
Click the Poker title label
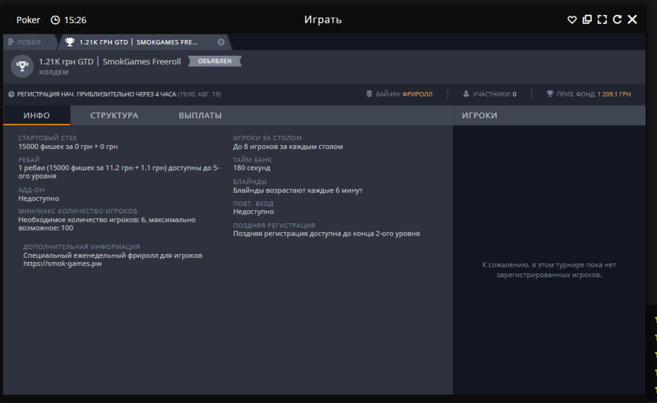tap(28, 20)
